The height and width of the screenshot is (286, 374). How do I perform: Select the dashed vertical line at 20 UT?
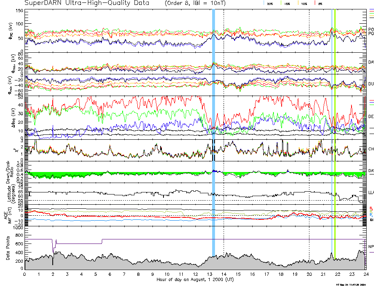point(309,123)
